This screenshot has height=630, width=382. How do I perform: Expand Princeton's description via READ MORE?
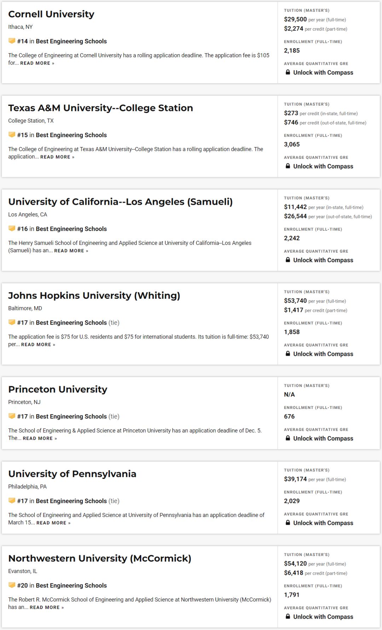(x=40, y=438)
